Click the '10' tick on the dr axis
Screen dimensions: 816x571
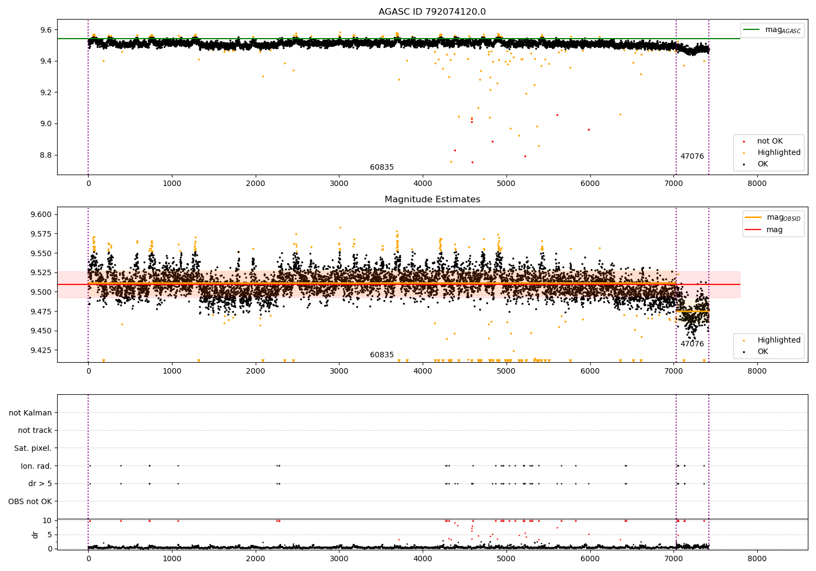[47, 521]
